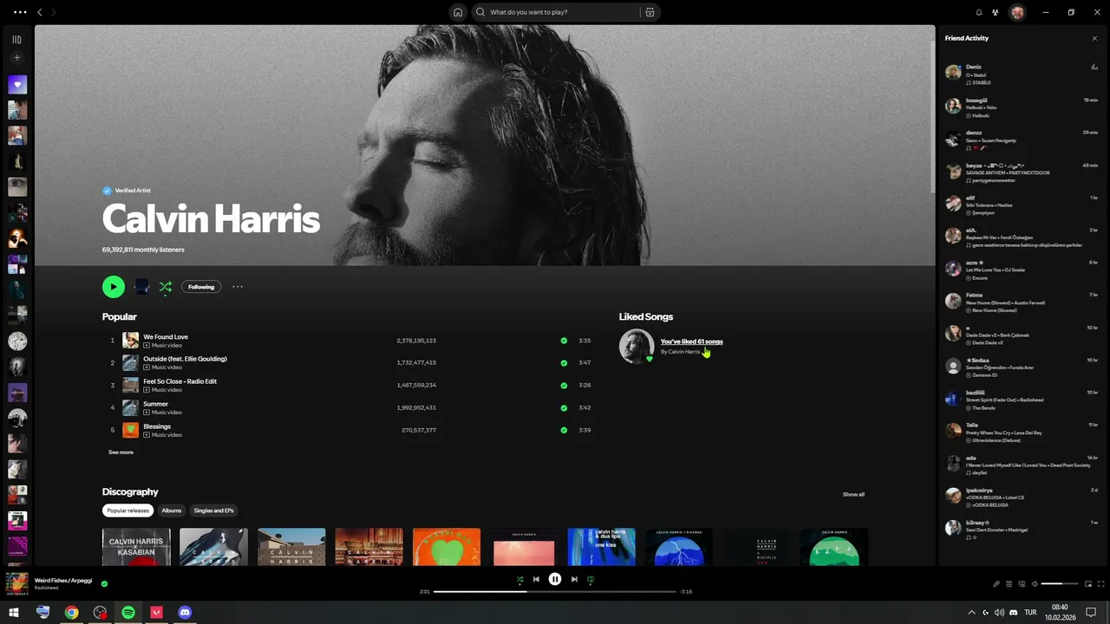The image size is (1110, 624).
Task: Open the Spotify Home icon
Action: click(458, 12)
